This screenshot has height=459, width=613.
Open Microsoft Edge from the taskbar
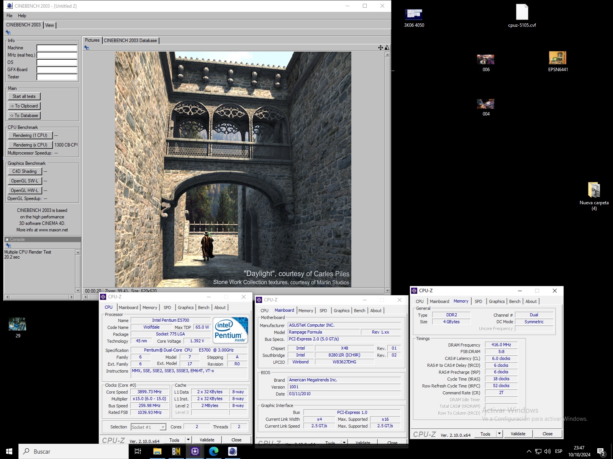213,451
